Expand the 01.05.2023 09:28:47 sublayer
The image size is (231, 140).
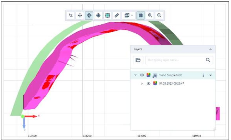[142, 84]
